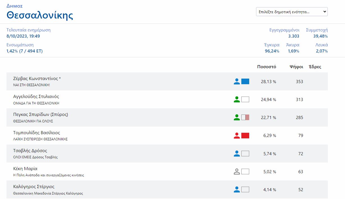Select the Αγγελούδης Στυλιανός candidate name
345x199 pixels.
point(36,97)
